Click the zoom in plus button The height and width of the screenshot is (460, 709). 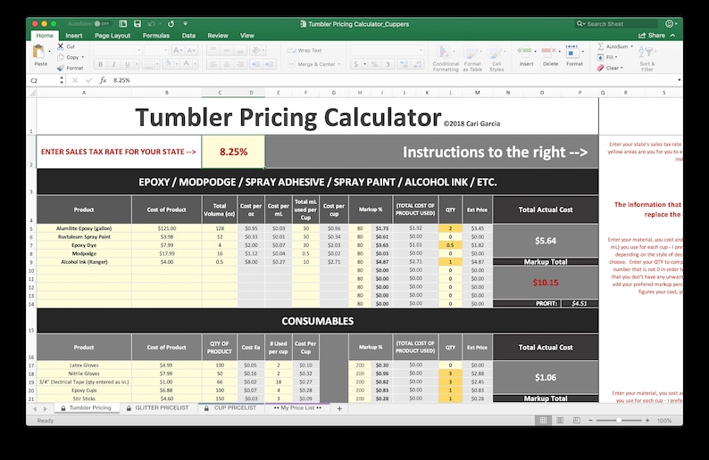tap(647, 420)
